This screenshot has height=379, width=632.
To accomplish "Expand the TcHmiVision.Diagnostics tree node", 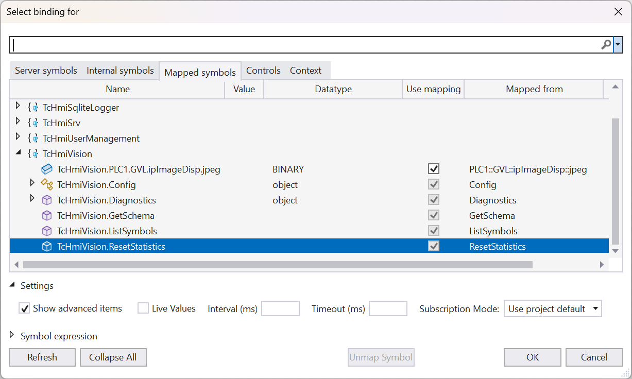I will click(x=32, y=199).
